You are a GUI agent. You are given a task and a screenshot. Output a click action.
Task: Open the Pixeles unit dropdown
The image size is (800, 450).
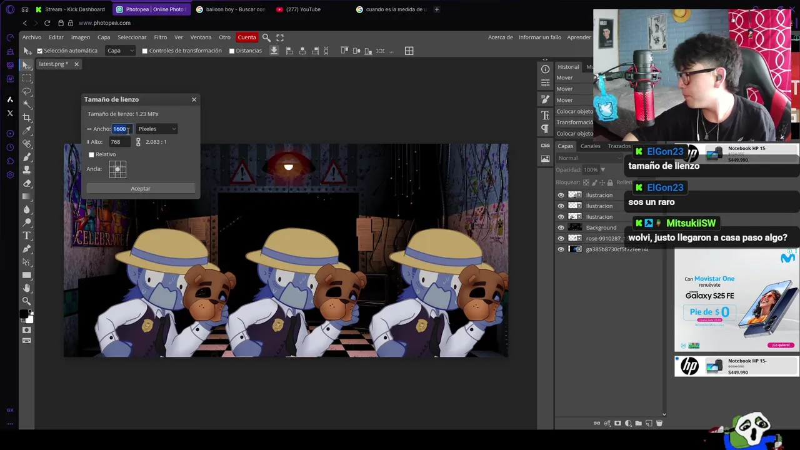[157, 129]
